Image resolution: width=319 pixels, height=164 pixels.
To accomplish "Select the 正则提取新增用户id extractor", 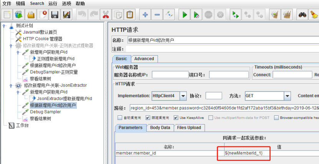I will tap(56, 59).
